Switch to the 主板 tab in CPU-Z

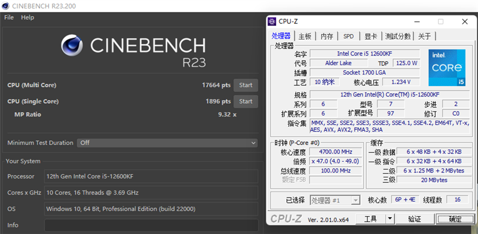click(305, 36)
